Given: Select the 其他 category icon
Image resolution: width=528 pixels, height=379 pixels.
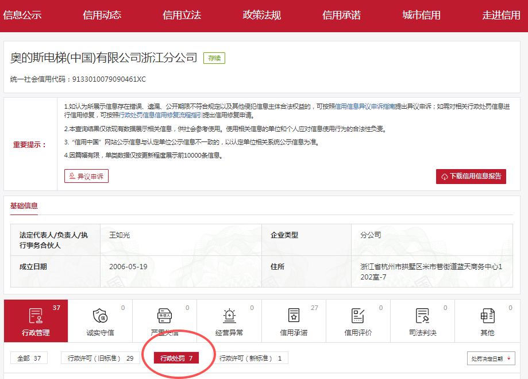Looking at the screenshot, I should click(487, 316).
